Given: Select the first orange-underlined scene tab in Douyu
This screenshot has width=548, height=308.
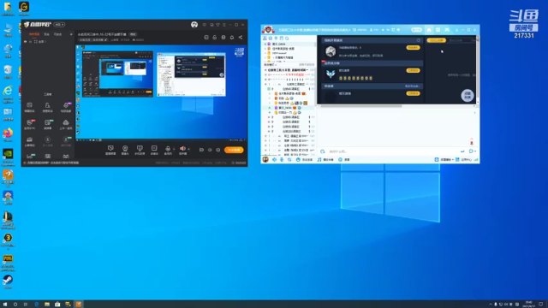Looking at the screenshot, I should coord(34,34).
